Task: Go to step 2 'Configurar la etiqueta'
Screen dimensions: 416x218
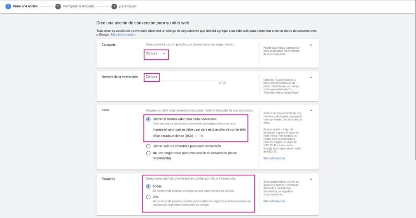Action: coord(75,6)
